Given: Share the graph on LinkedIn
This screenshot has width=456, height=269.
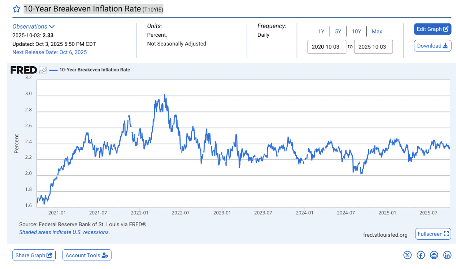Looking at the screenshot, I should pos(447,255).
